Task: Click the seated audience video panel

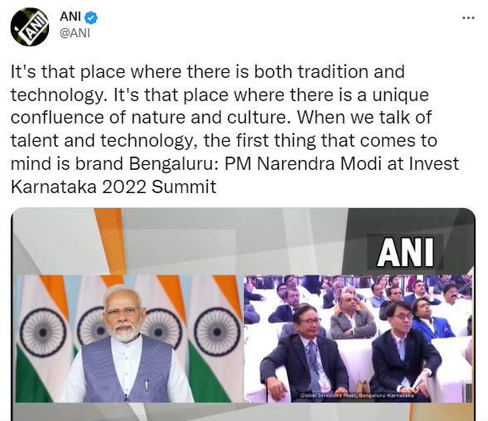Action: click(358, 339)
